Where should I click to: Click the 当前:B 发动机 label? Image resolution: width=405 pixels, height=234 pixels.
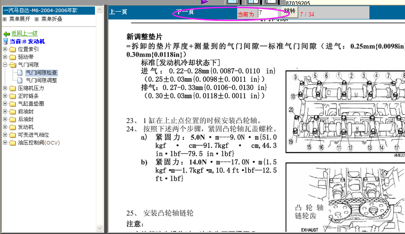tap(27, 42)
